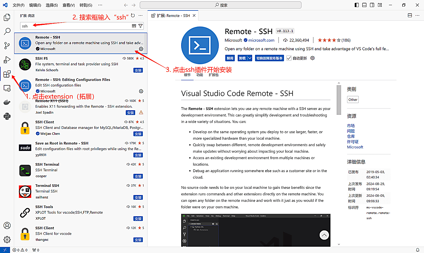Open the Source Control view
424x253 pixels.
pos(7,45)
